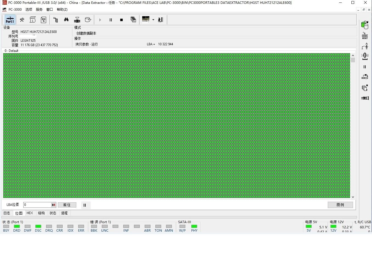Click the model text HGST HUH721212ALE600

(x=39, y=32)
